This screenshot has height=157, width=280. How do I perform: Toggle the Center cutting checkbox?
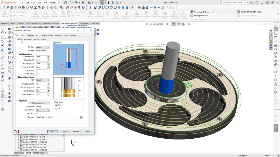pyautogui.click(x=37, y=74)
